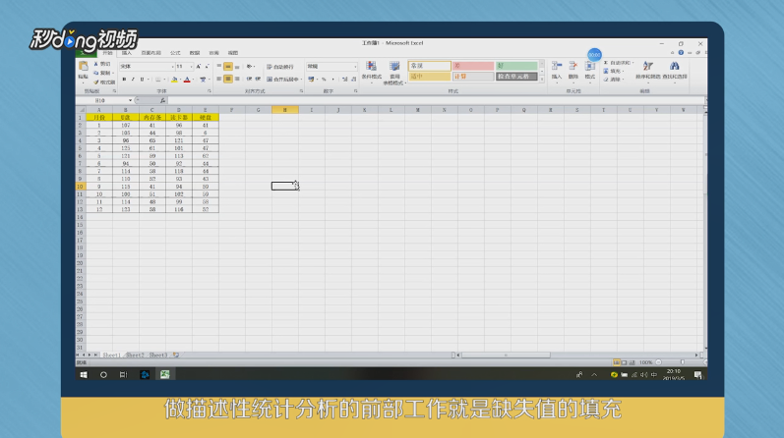Open the Fill dropdown in editing group
Viewport: 784px width, 438px height.
click(613, 71)
